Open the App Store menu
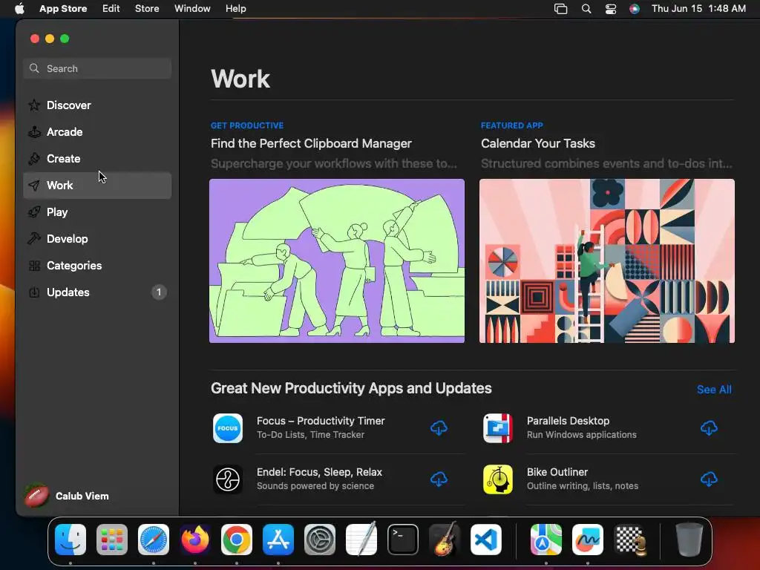 pyautogui.click(x=64, y=9)
